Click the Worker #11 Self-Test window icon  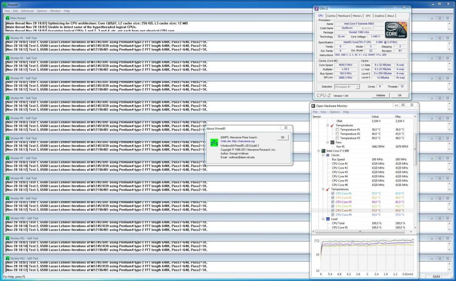pos(8,238)
